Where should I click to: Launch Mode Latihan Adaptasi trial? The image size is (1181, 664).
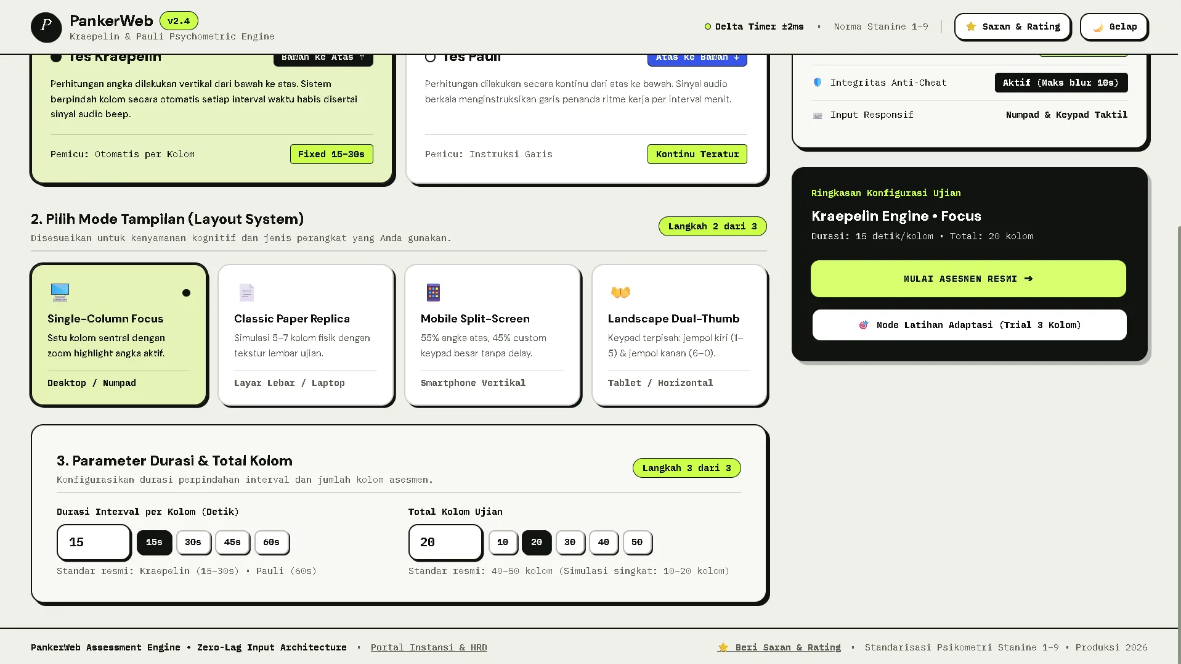coord(969,325)
